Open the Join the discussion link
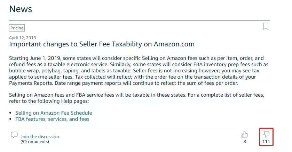Screen dimensions: 292x152 coord(40,137)
